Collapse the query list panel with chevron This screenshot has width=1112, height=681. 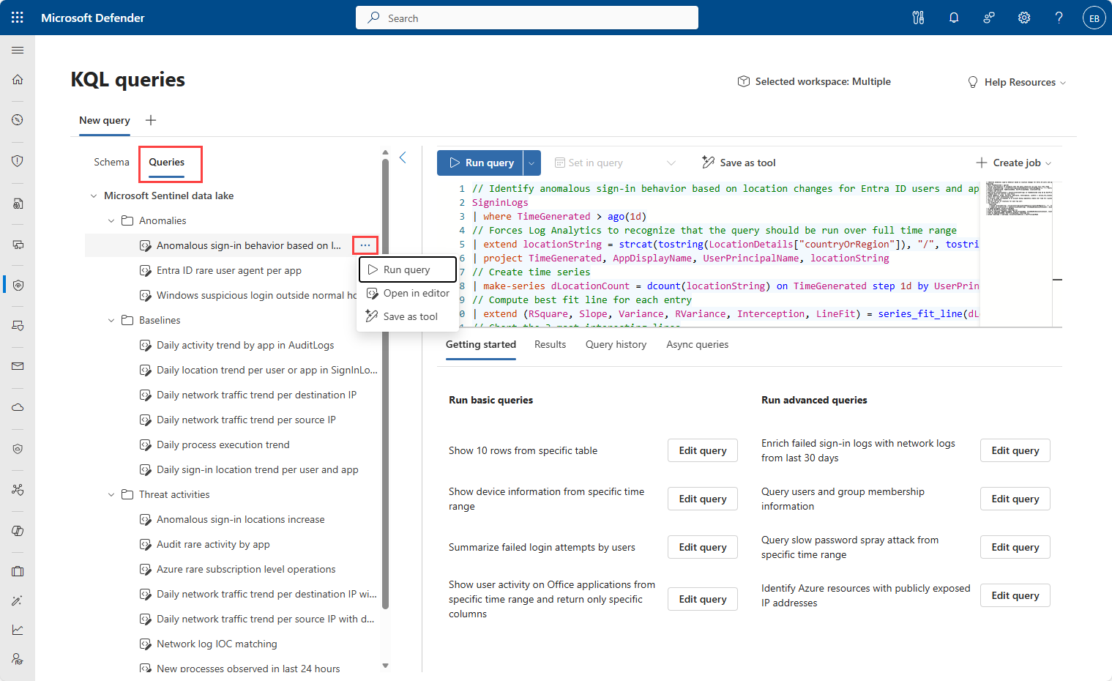(x=403, y=157)
